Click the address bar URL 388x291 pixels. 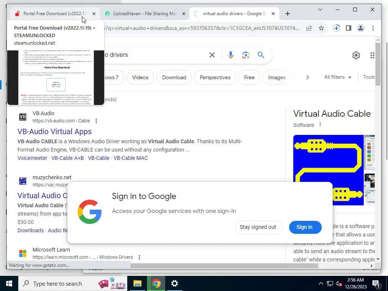pos(202,28)
